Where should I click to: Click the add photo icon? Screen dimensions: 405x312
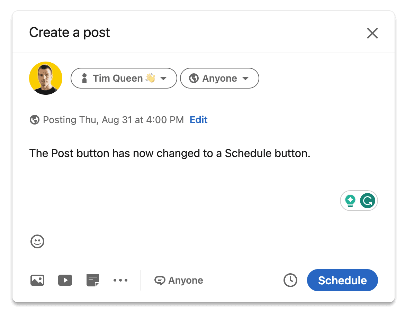37,280
